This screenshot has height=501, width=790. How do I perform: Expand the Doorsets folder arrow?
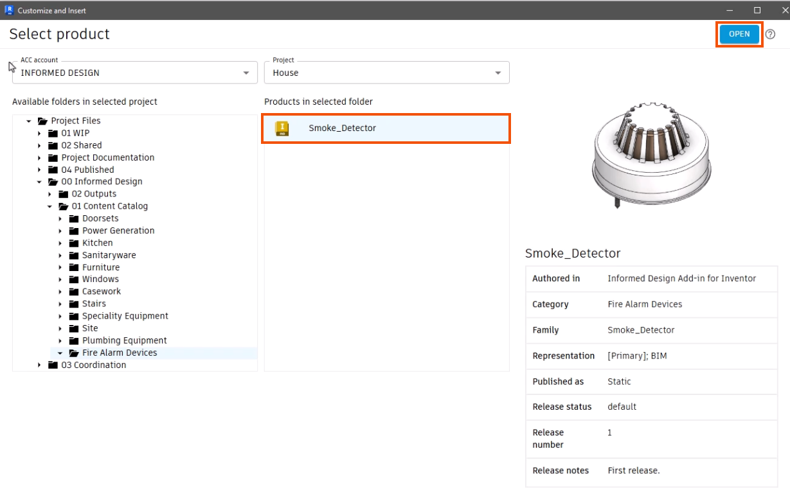(60, 219)
